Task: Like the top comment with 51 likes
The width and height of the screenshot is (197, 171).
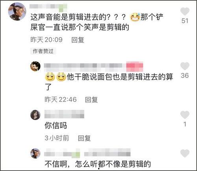Action: point(185,11)
